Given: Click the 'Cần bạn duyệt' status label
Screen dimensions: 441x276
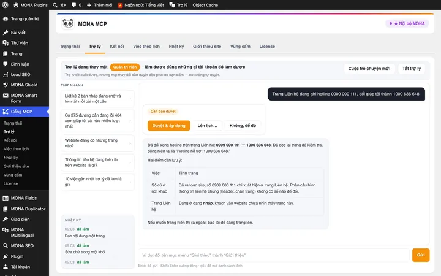Looking at the screenshot, I should pos(163,112).
